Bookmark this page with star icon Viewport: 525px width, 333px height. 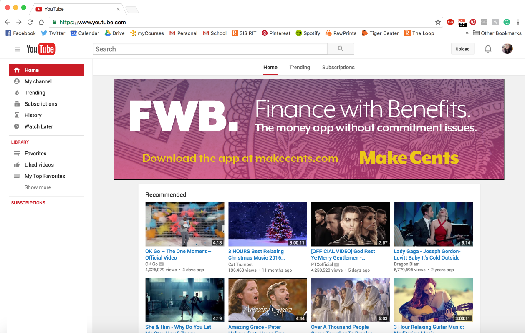tap(438, 22)
